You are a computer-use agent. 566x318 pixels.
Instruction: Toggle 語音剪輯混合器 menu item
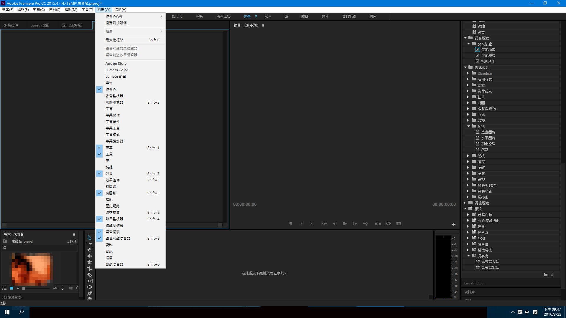tap(130, 238)
